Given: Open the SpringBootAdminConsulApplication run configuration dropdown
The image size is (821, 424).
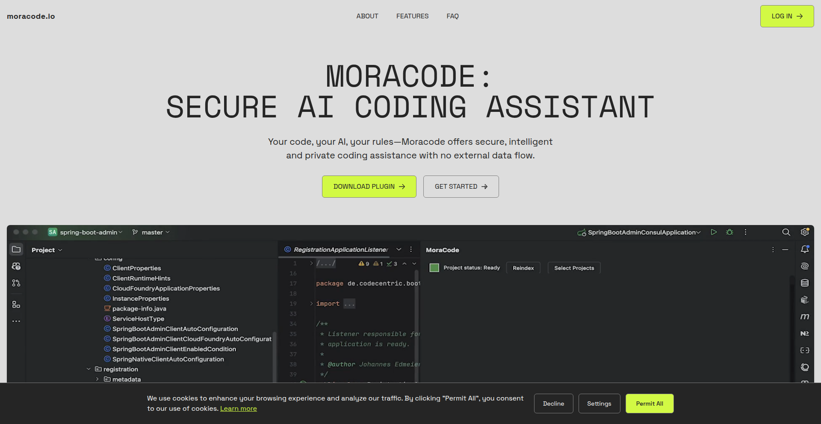Looking at the screenshot, I should [639, 232].
